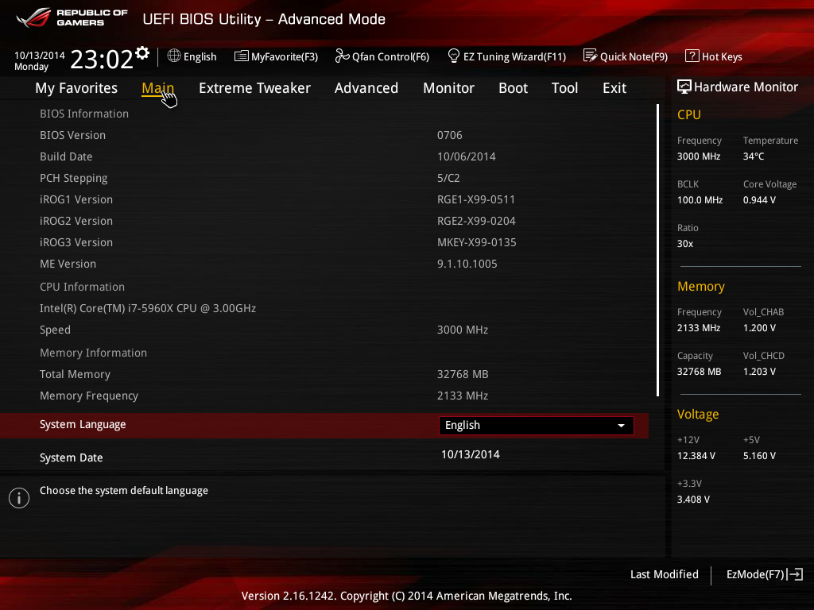Go to the Advanced tab

(366, 88)
